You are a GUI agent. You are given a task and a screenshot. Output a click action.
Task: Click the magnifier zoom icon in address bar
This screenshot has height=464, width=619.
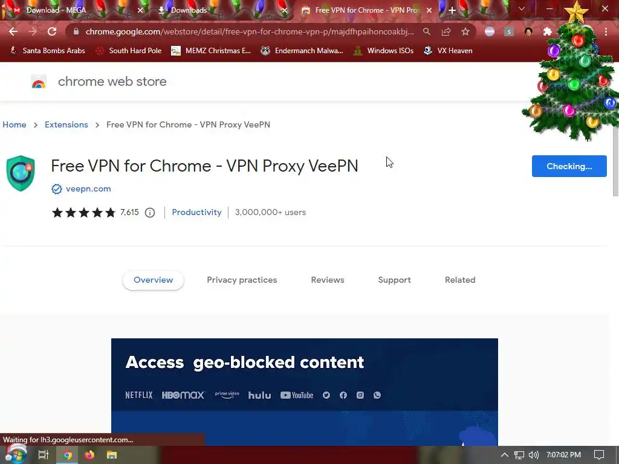coord(426,31)
